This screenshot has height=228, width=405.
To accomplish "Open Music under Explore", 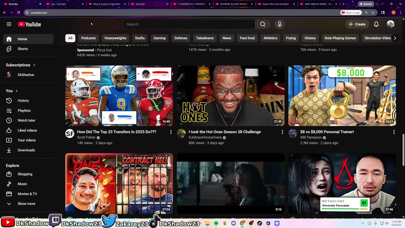I will pos(28,184).
